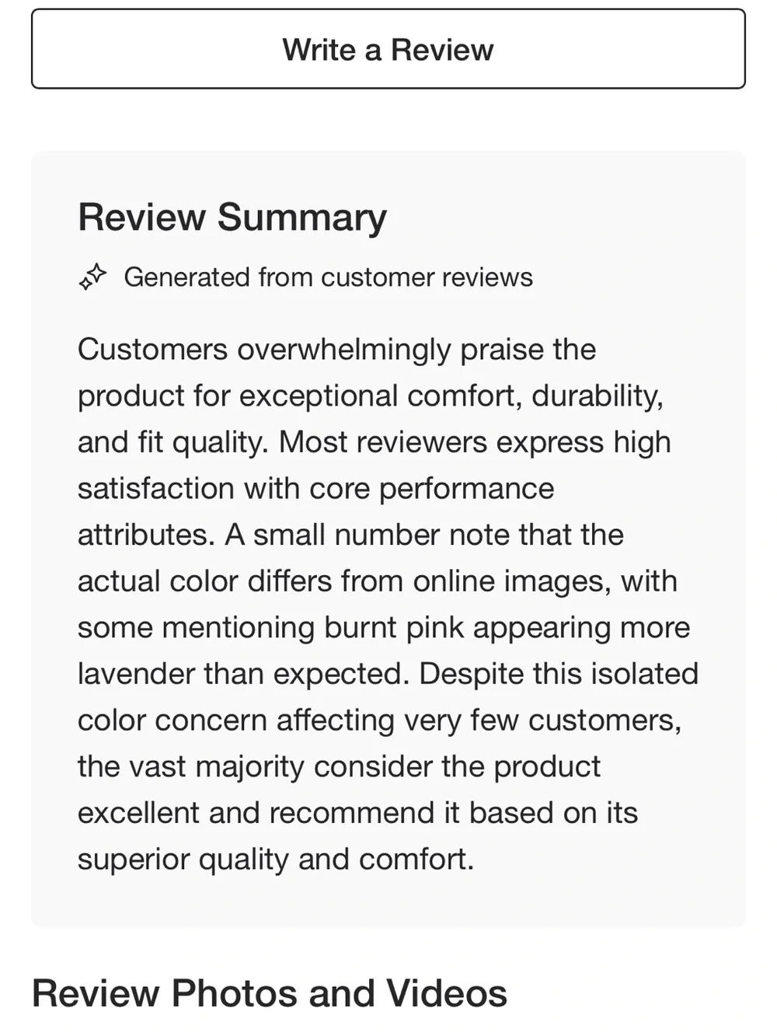Click the 'excellent and recommend it' line
The width and height of the screenshot is (777, 1036).
[357, 813]
